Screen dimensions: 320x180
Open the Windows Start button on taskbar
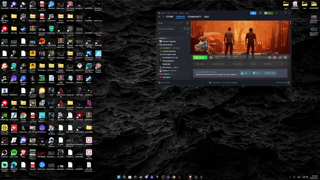click(x=119, y=177)
